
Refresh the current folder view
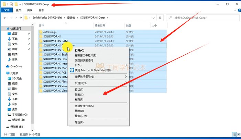(x=160, y=18)
